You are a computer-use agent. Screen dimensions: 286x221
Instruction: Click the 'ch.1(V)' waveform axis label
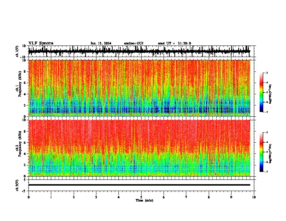coord(17,51)
